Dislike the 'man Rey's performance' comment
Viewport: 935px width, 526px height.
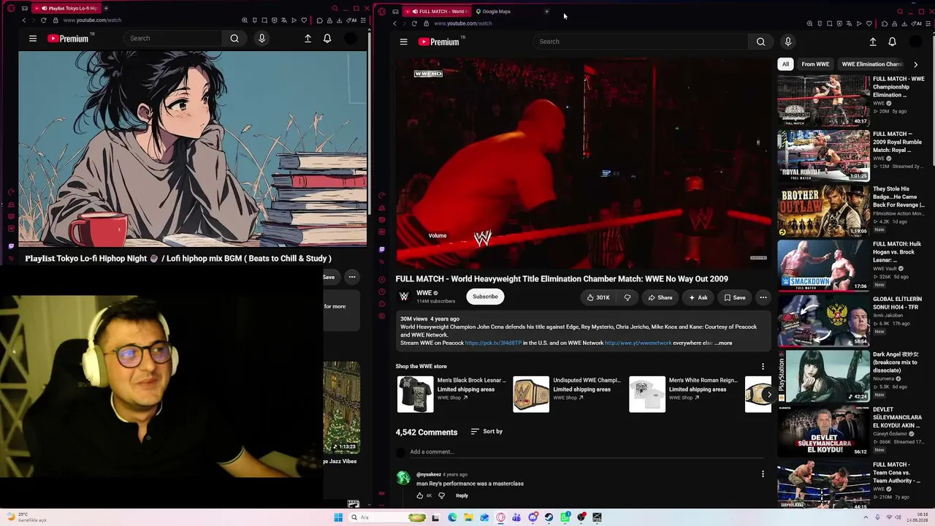[x=441, y=495]
